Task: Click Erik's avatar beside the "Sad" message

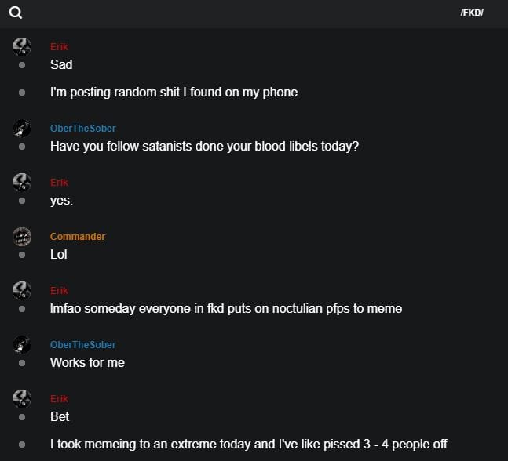Action: (x=22, y=46)
